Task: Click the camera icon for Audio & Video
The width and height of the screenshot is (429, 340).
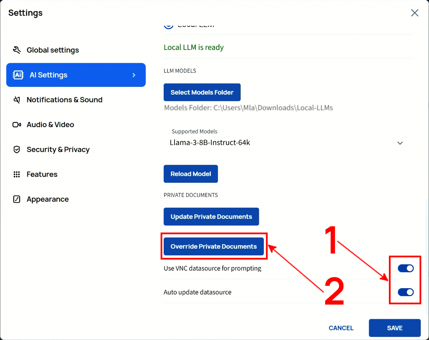Action: [17, 125]
